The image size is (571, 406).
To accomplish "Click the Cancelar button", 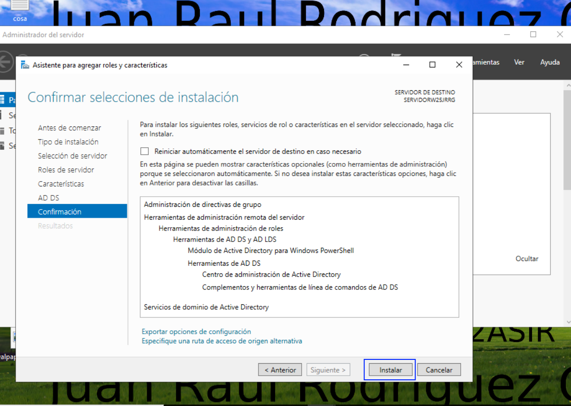I will pyautogui.click(x=439, y=370).
